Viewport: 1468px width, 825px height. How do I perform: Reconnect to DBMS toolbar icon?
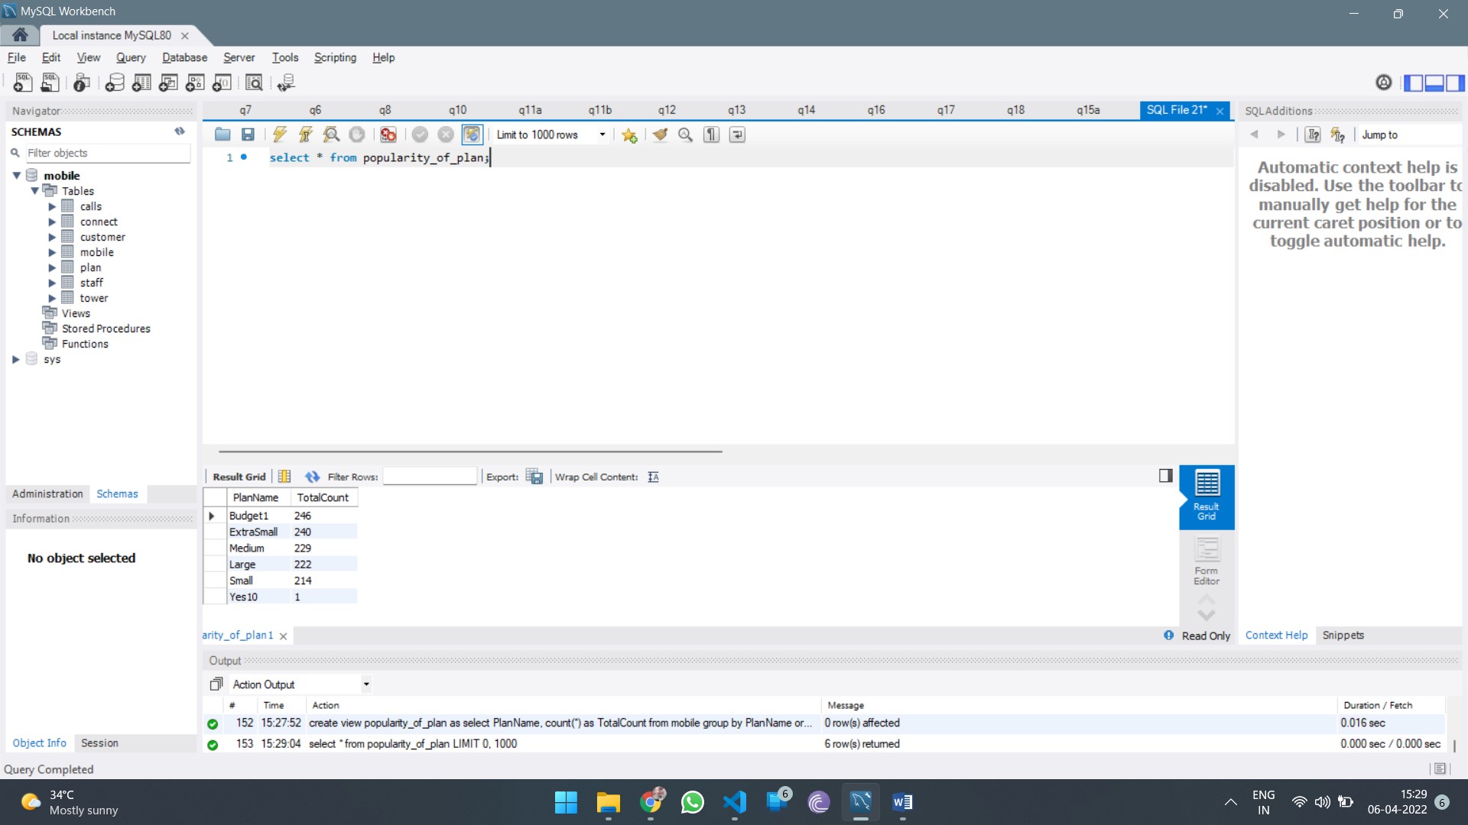pos(286,82)
